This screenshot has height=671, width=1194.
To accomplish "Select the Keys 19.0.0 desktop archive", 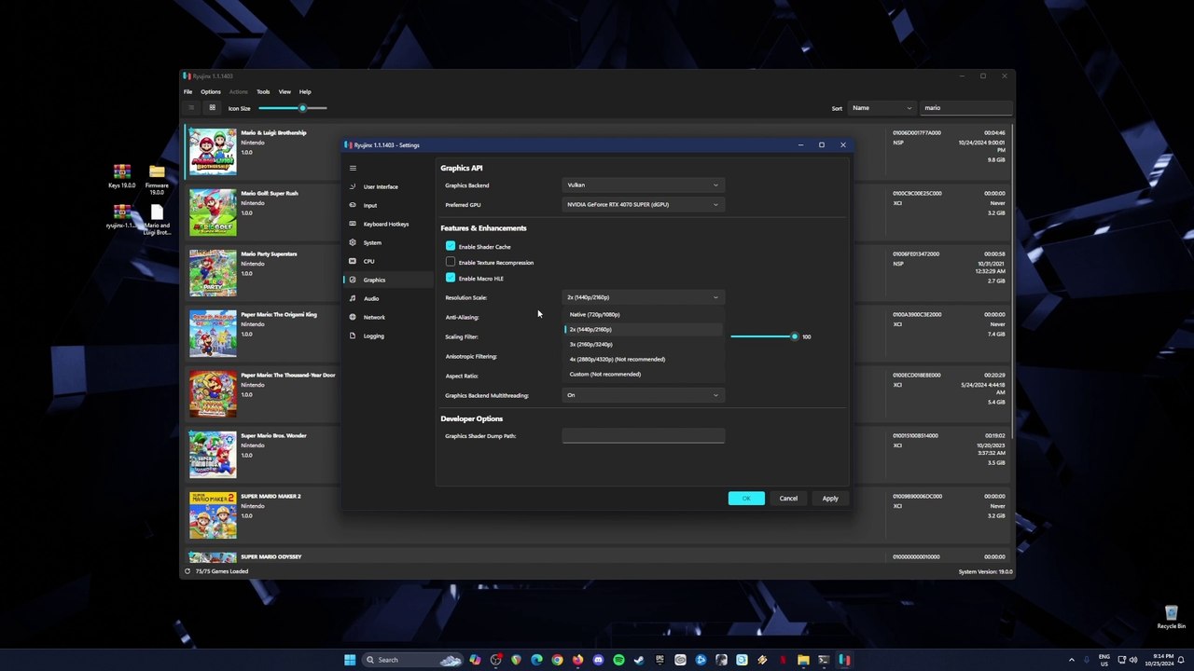I will coord(121,177).
